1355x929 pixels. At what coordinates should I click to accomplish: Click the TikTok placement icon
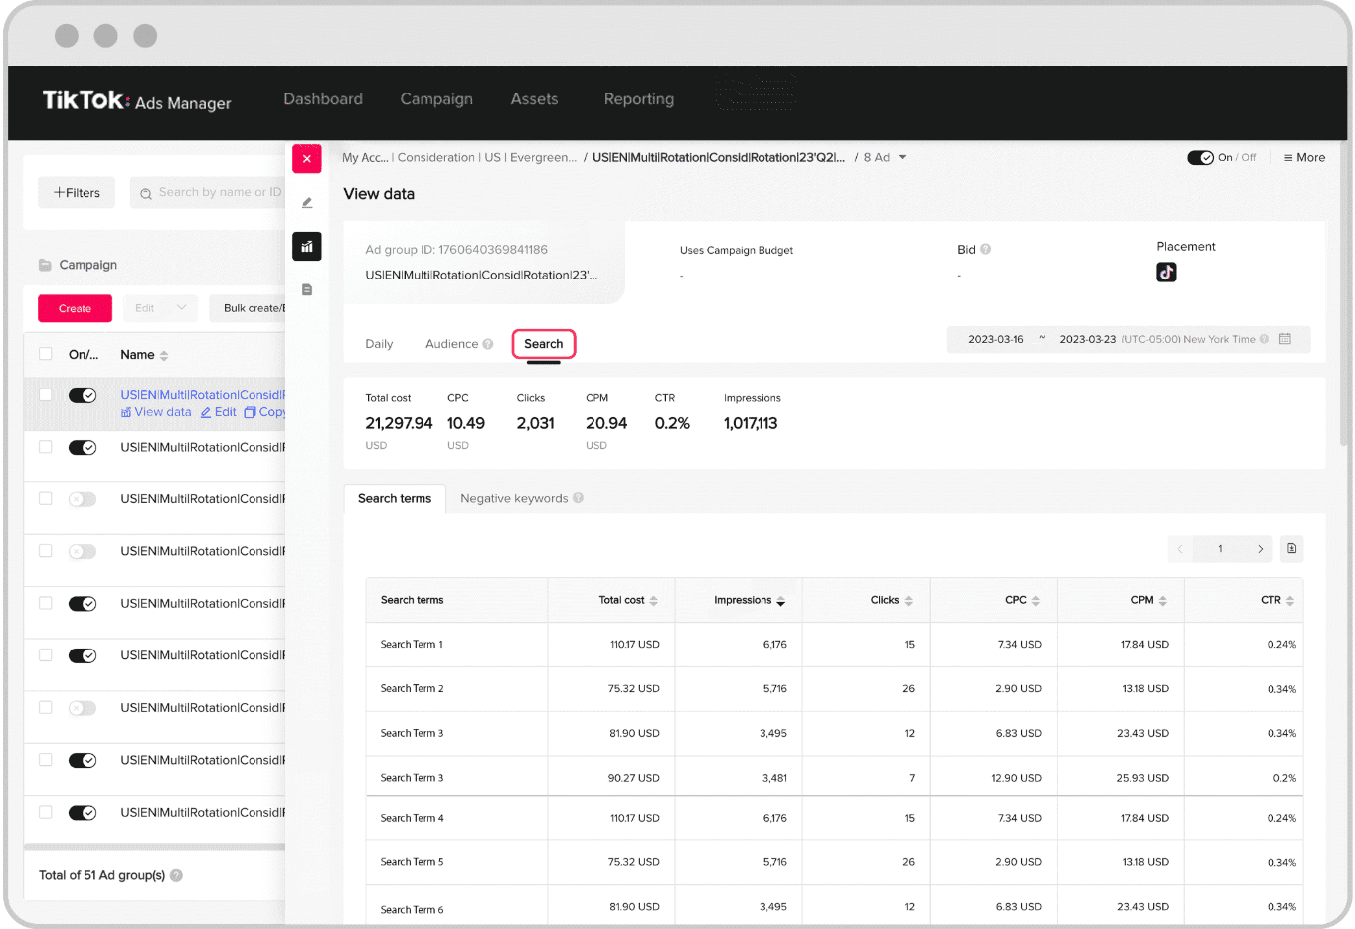(1166, 273)
